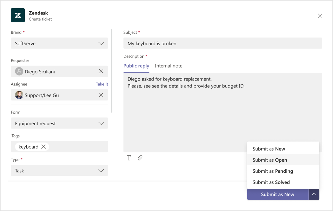Click the Take it link to self-assign
Viewport: 333px width, 211px height.
(x=102, y=84)
